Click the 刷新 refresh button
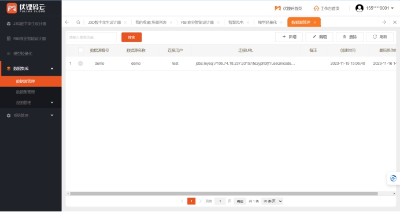Screen dimensions: 400x212 (380, 37)
